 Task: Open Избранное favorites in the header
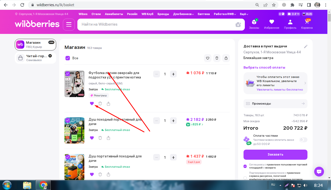271,24
